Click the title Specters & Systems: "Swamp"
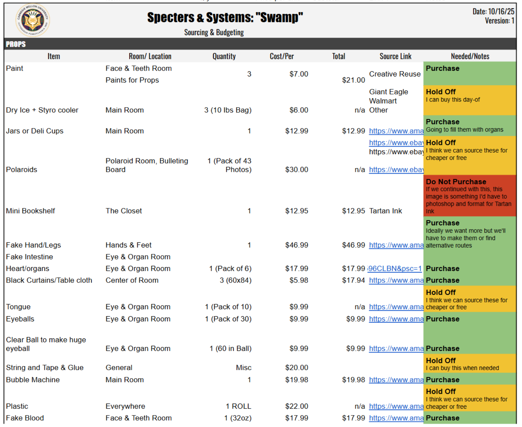Screen dimensions: 522x427 (225, 17)
